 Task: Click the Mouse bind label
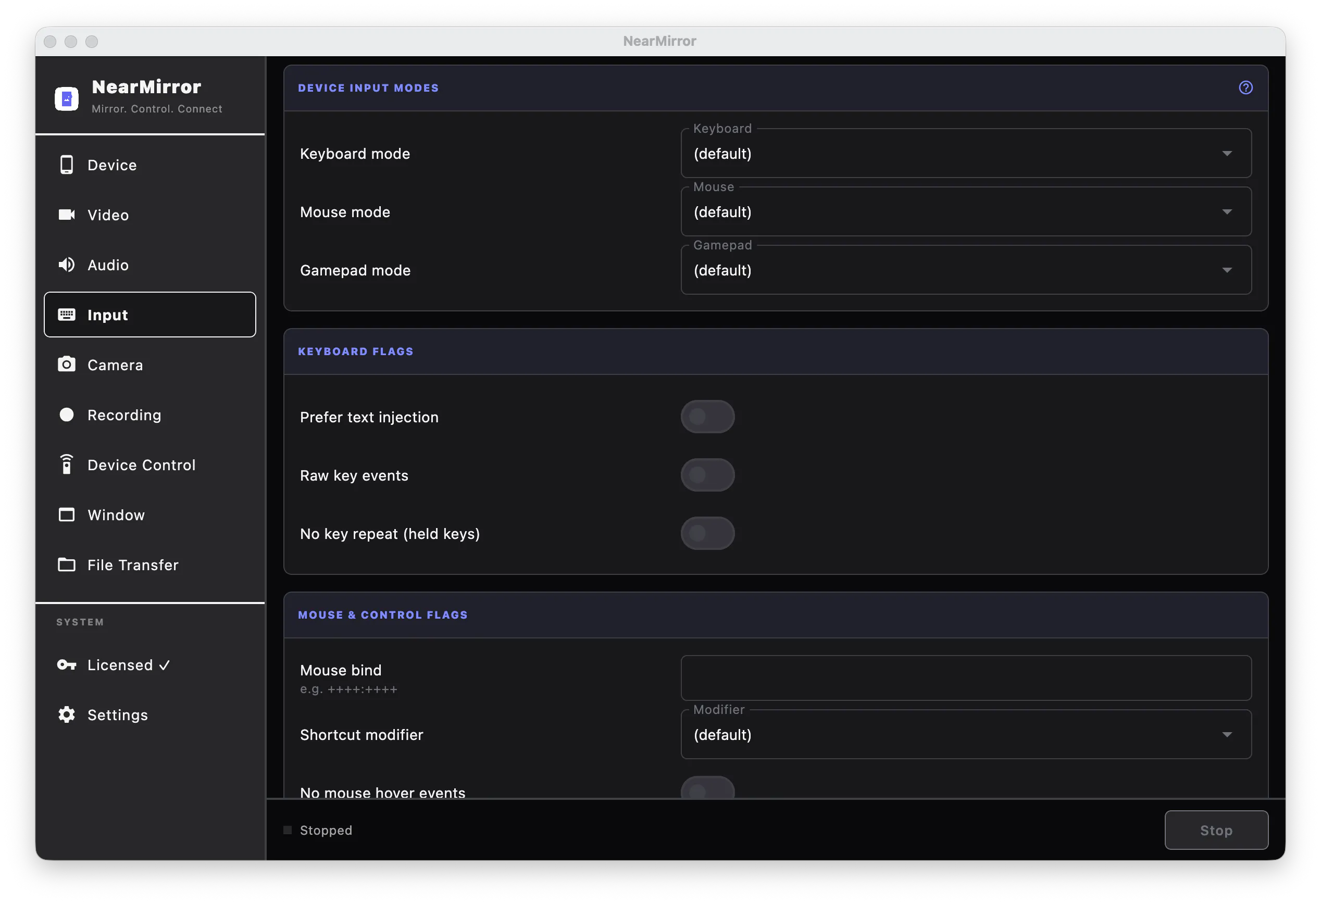pyautogui.click(x=341, y=670)
